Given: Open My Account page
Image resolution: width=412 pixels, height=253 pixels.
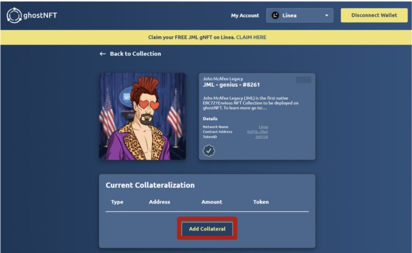Looking at the screenshot, I should pyautogui.click(x=244, y=15).
